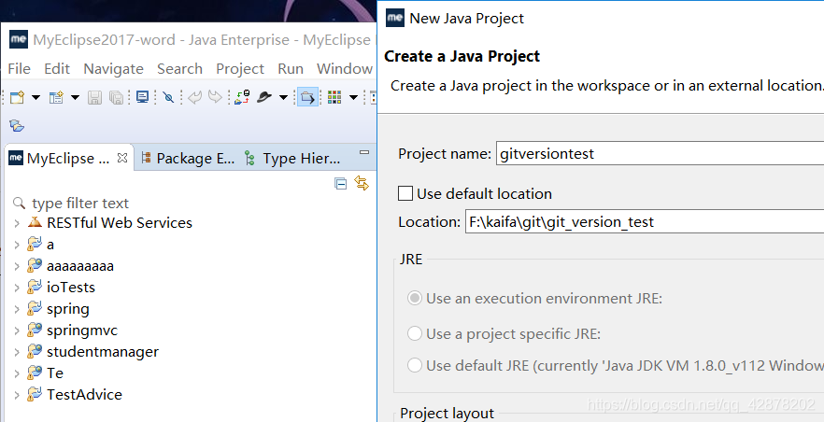Select the studentmanager project
The width and height of the screenshot is (824, 422).
pos(103,351)
